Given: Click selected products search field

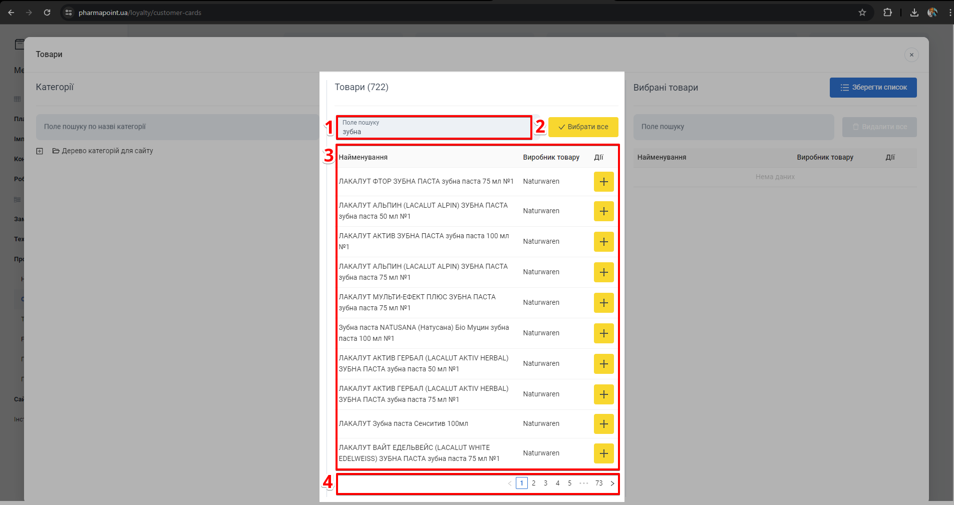Looking at the screenshot, I should pos(733,127).
